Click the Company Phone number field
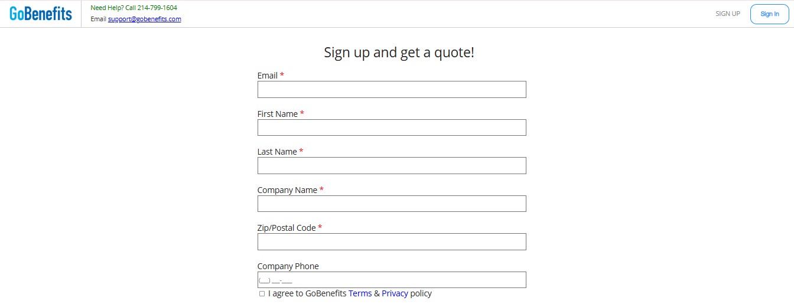The image size is (794, 304). [x=392, y=280]
